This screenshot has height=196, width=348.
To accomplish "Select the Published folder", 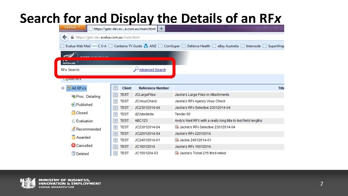I will (84, 105).
